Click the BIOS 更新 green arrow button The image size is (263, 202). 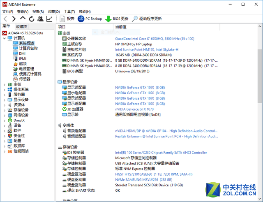(x=117, y=19)
